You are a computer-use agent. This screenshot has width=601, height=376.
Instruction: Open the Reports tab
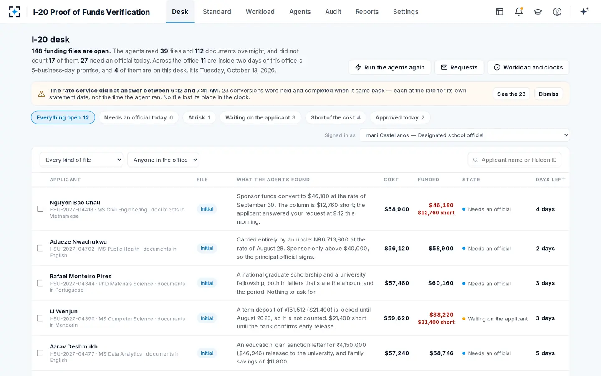click(367, 12)
